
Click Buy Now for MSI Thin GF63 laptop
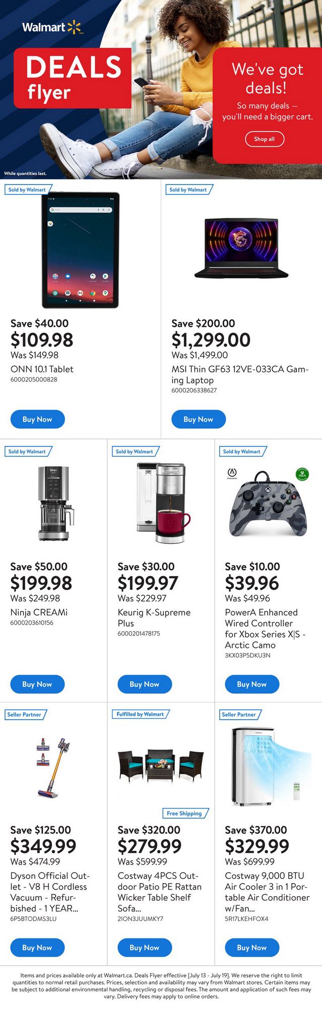198,419
